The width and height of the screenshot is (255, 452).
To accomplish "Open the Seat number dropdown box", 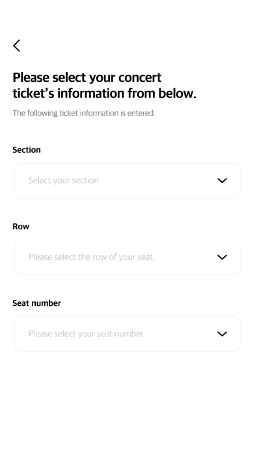I will click(127, 334).
